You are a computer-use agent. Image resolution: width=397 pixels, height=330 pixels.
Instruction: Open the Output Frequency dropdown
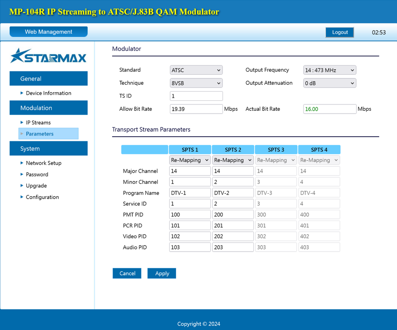[330, 70]
